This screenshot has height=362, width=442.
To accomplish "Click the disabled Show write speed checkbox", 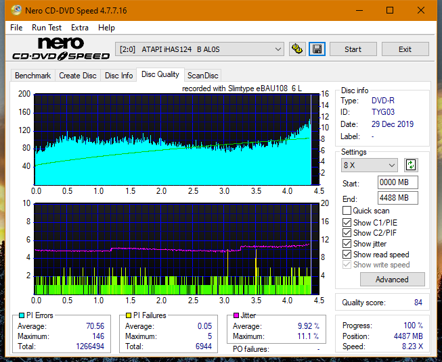I will click(347, 265).
